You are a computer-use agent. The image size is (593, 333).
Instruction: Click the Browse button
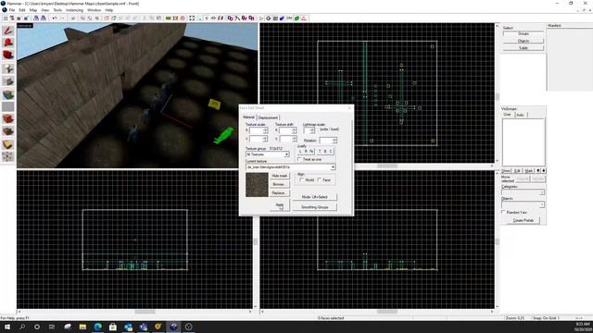280,184
